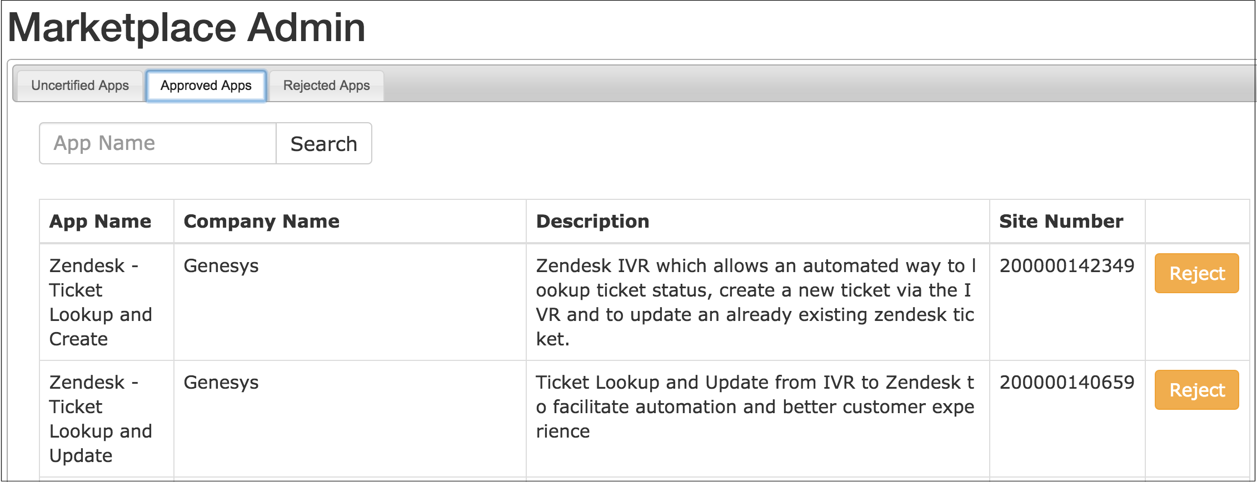1257x482 pixels.
Task: Click the Marketplace Admin page heading
Action: coord(187,28)
